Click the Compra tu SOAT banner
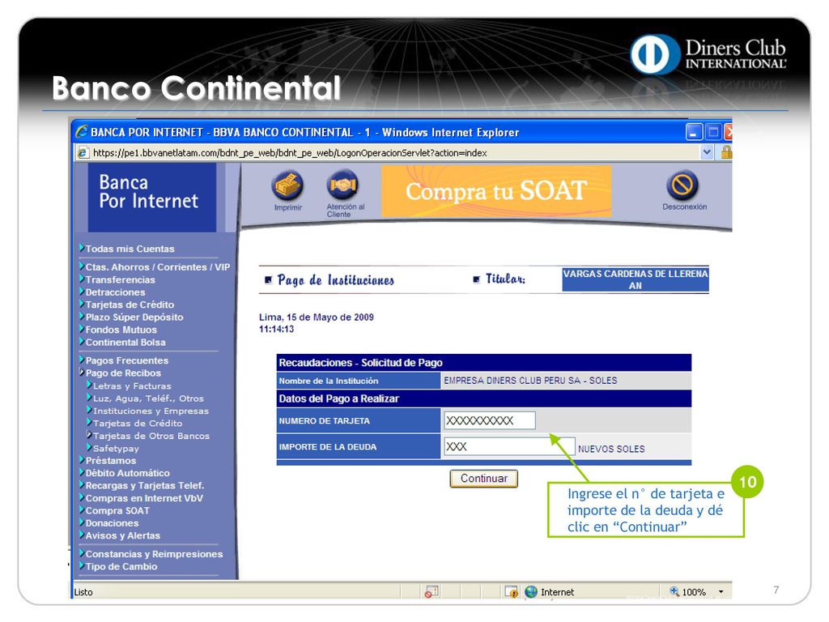Viewport: 829px width, 622px height. [x=496, y=191]
